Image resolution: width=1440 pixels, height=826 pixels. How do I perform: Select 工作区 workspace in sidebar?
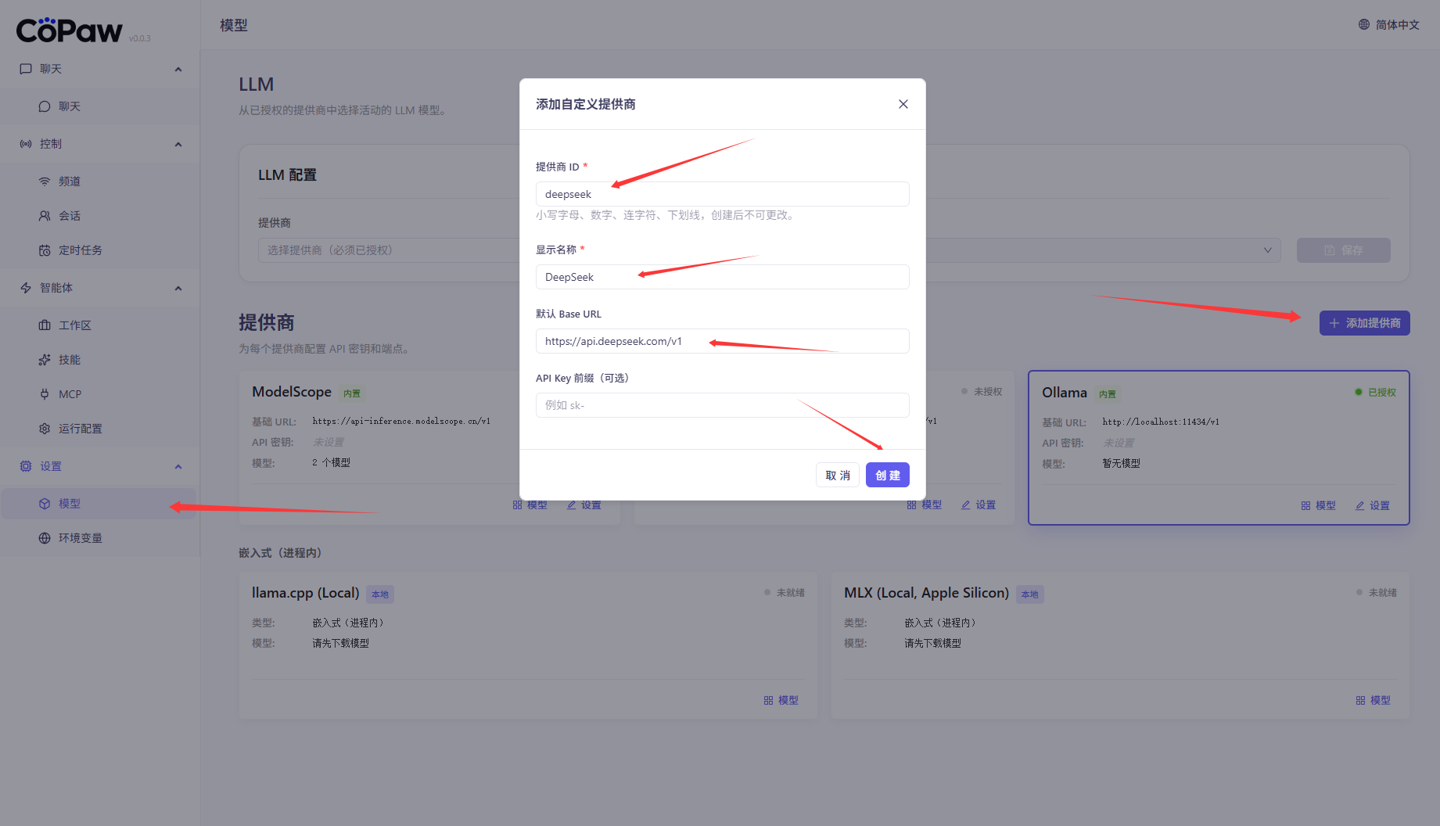(x=74, y=325)
